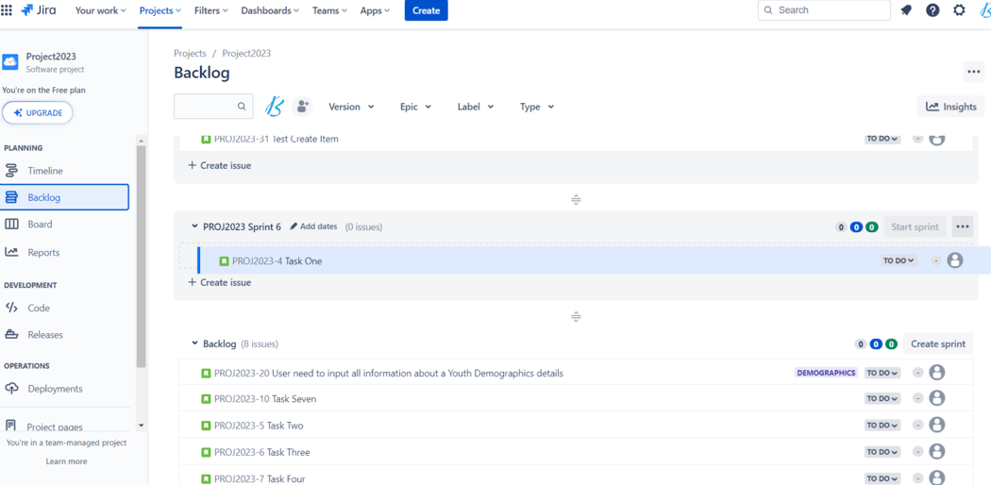The image size is (991, 485).
Task: Click assignee avatar for Task Three
Action: (937, 452)
